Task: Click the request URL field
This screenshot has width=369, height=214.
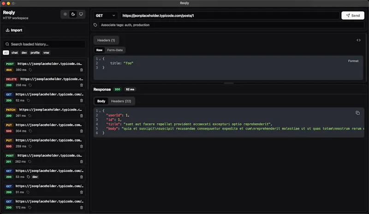Action: pyautogui.click(x=230, y=16)
